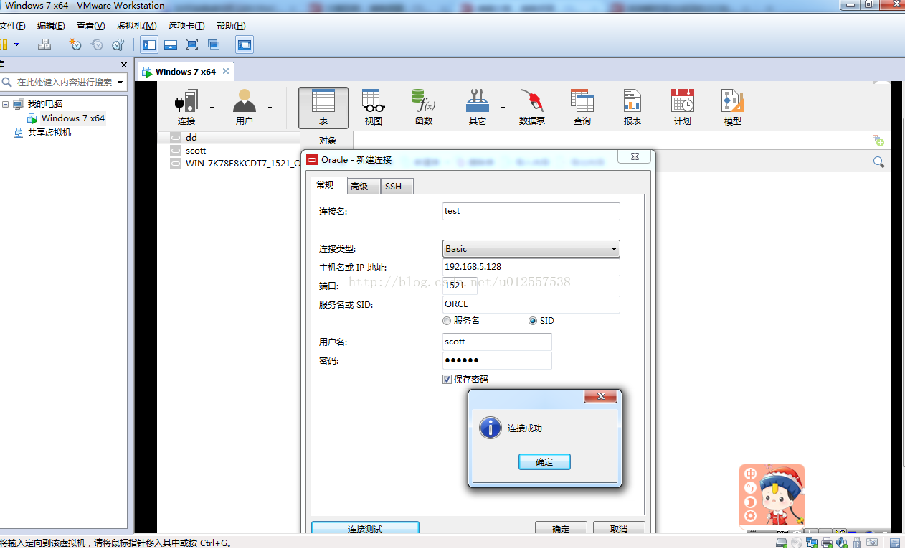Click the 连接测试 button
This screenshot has width=905, height=549.
point(365,529)
